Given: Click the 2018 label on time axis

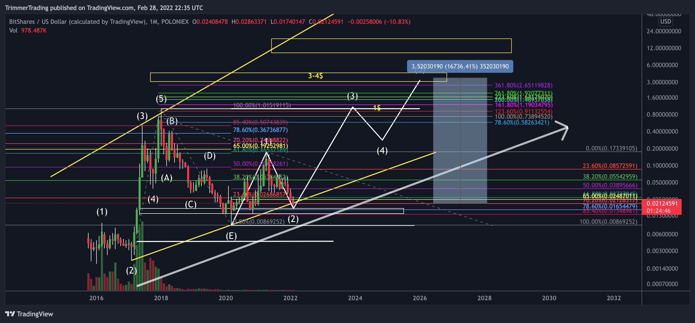Looking at the screenshot, I should point(161,298).
